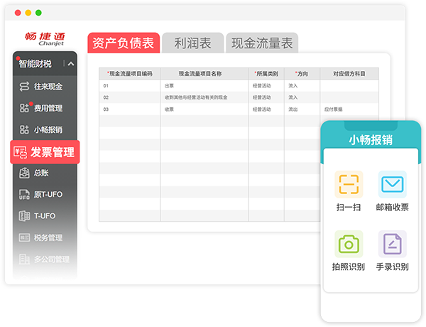Screen dimensions: 426x327
Task: Open the manual entry (手录识别) icon
Action: tap(392, 244)
